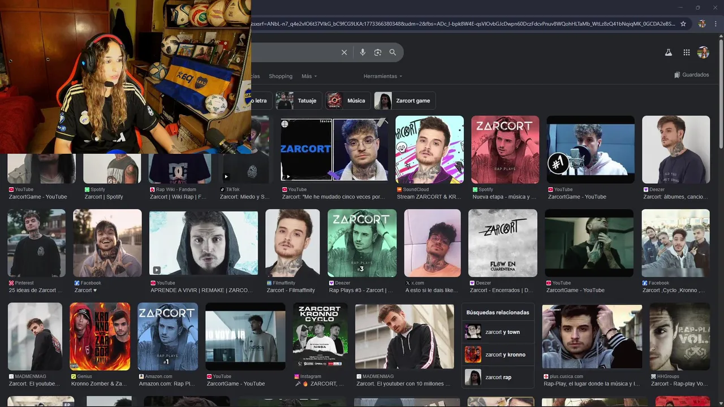Image resolution: width=724 pixels, height=407 pixels.
Task: Switch to the Shopping tab
Action: pos(281,76)
